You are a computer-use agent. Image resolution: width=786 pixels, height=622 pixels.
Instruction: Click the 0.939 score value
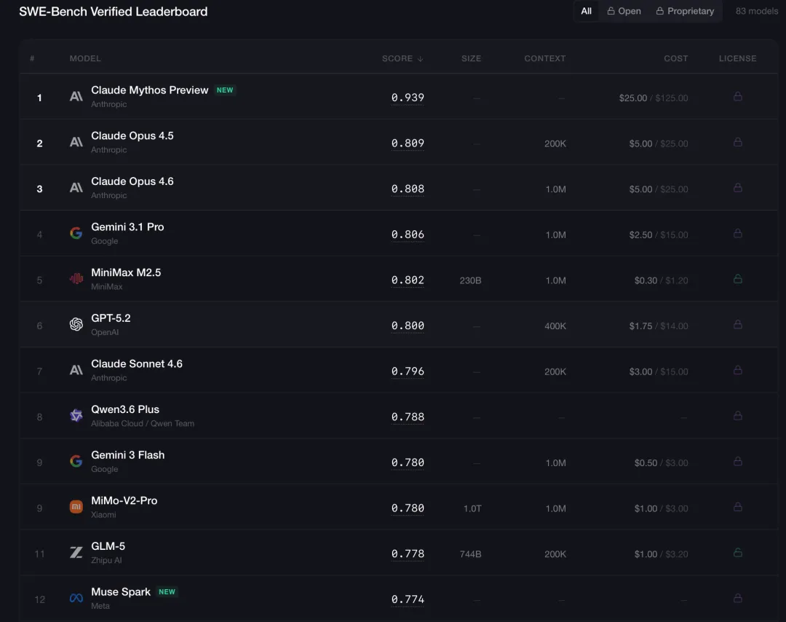pyautogui.click(x=408, y=98)
